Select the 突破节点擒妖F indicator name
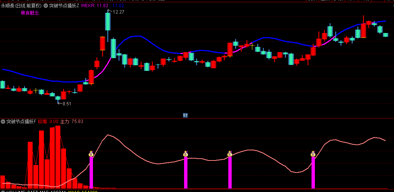Screen dimensions: 394x192 click(x=21, y=121)
